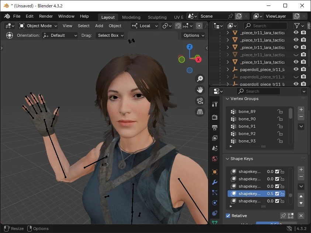Click the selected shape key 0.5 value

pyautogui.click(x=270, y=194)
